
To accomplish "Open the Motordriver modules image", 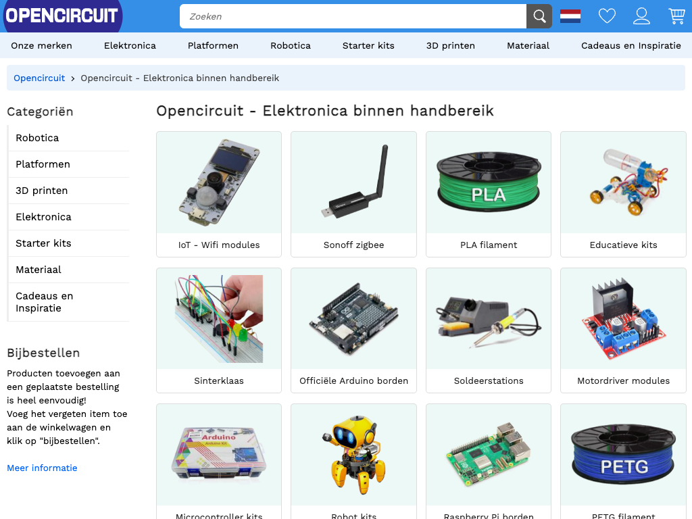I will coord(623,319).
